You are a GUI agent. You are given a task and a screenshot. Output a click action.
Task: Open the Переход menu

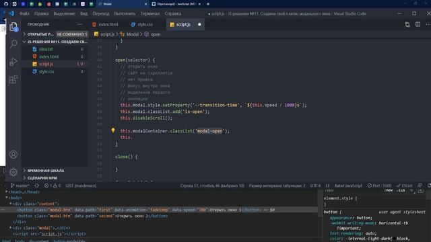tap(101, 13)
